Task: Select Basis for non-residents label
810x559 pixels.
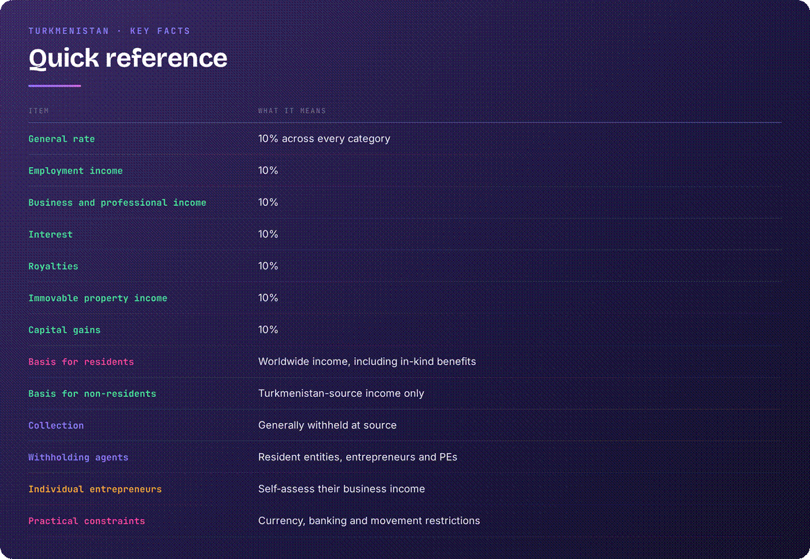Action: [x=92, y=394]
